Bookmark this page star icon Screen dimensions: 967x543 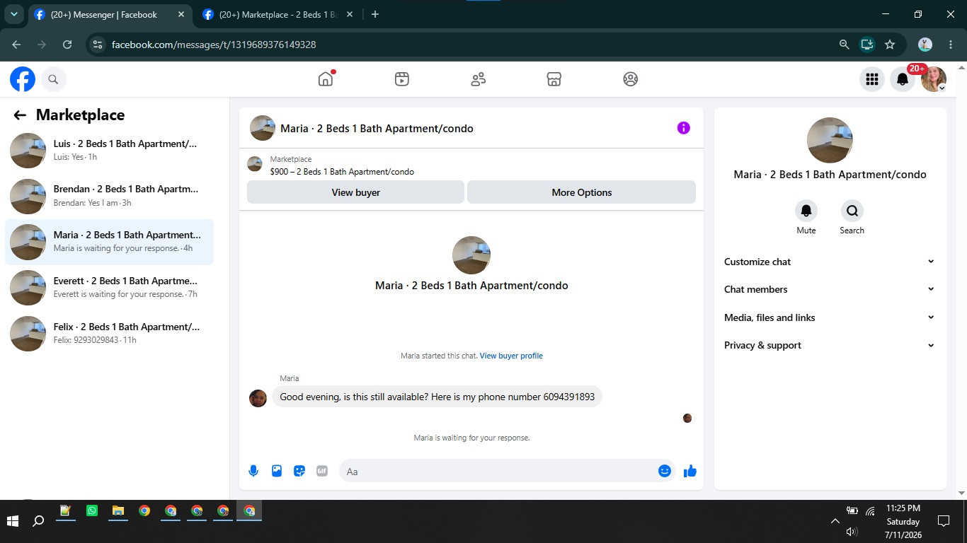point(890,45)
